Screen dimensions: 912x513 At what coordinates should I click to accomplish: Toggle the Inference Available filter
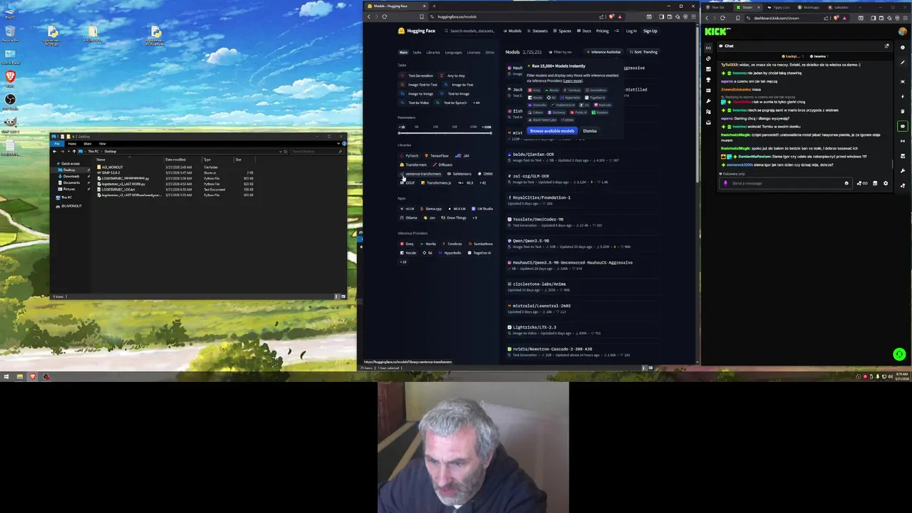604,52
